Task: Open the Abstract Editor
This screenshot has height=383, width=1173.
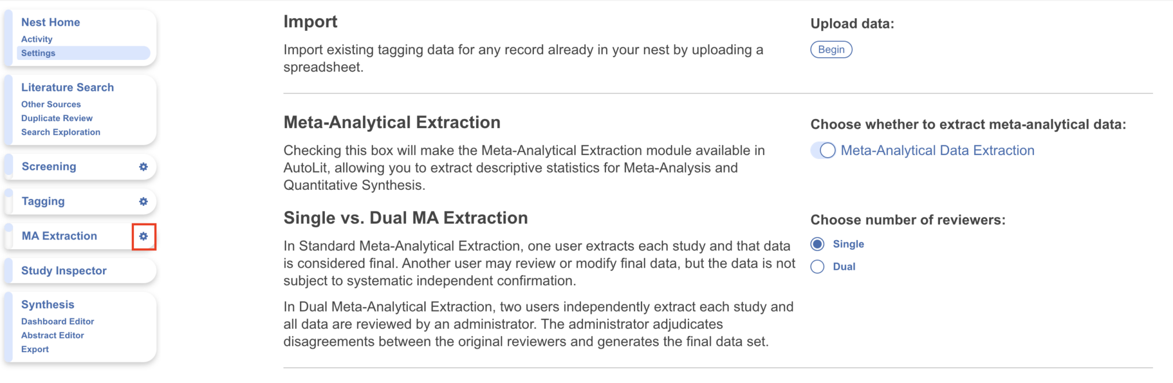Action: point(52,335)
